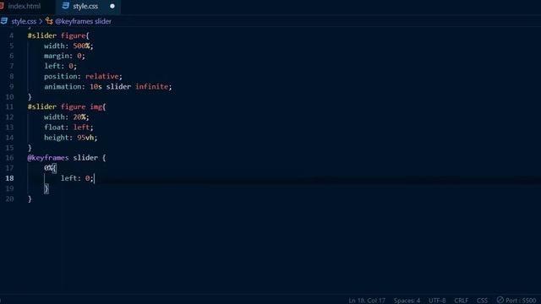Click the unsaved dot on style.css tab
The height and width of the screenshot is (304, 541).
click(x=112, y=6)
